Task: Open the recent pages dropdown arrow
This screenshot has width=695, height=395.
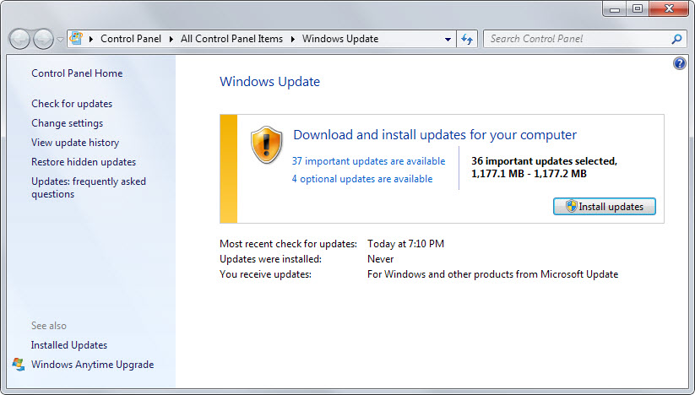Action: pos(60,40)
